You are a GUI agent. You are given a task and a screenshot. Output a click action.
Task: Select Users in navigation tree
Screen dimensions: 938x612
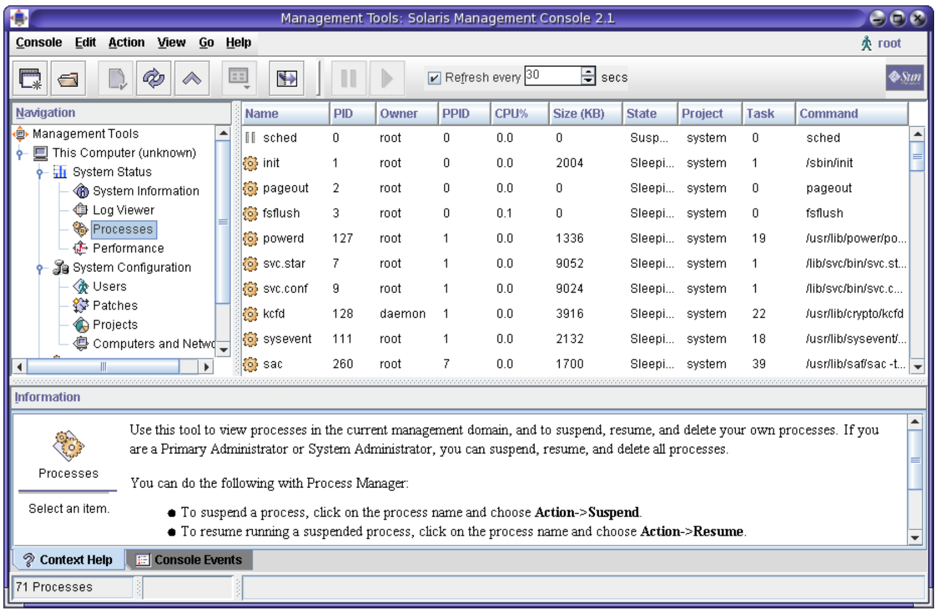tap(110, 286)
